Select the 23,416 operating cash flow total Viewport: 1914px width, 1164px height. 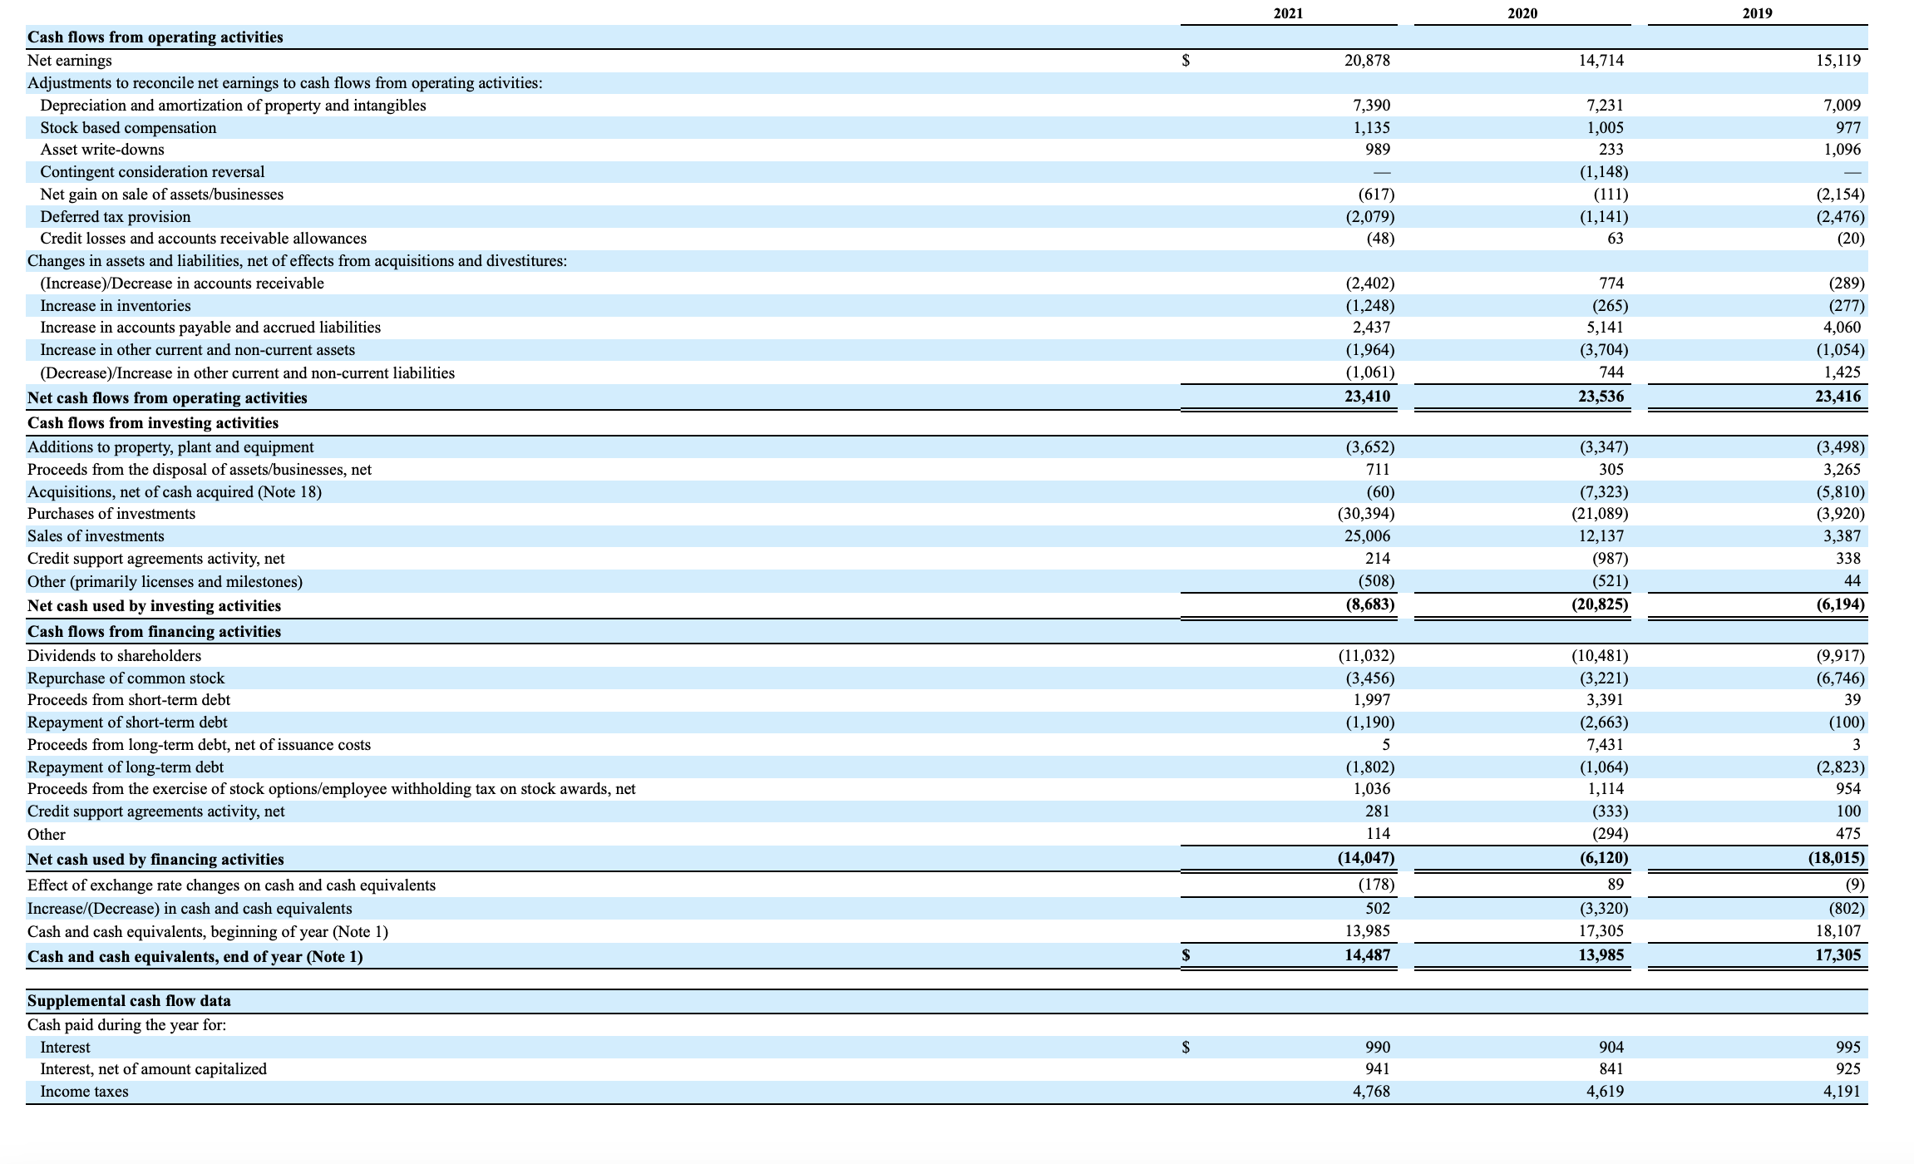(x=1838, y=397)
